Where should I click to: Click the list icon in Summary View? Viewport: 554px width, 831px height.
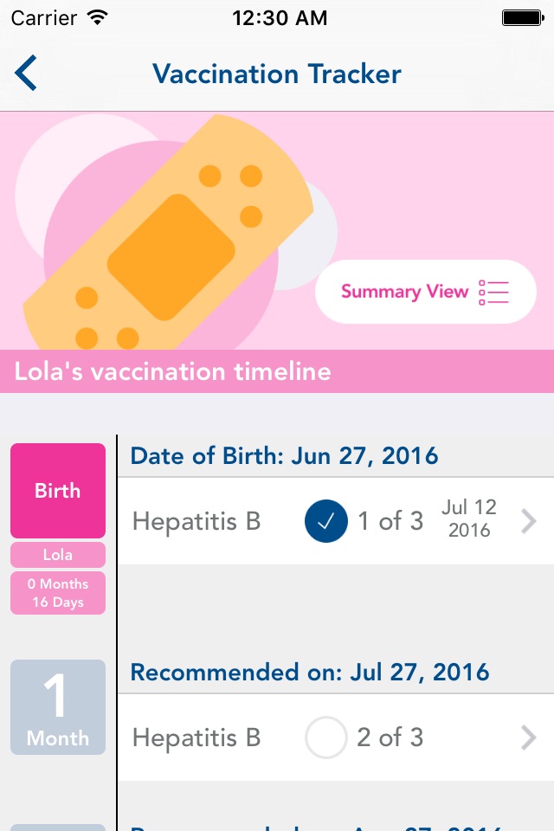pyautogui.click(x=493, y=292)
